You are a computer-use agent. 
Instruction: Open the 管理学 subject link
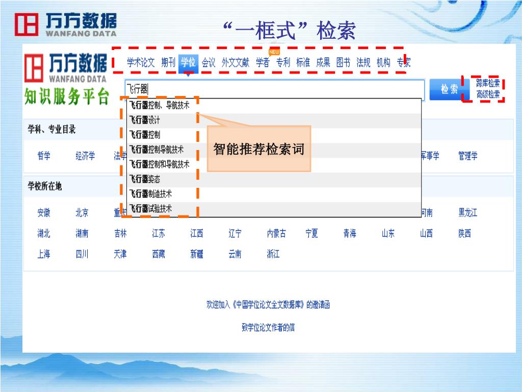[468, 156]
